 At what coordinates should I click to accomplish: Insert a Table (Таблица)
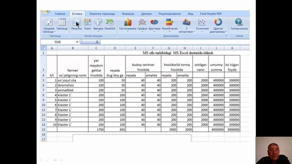point(62,24)
